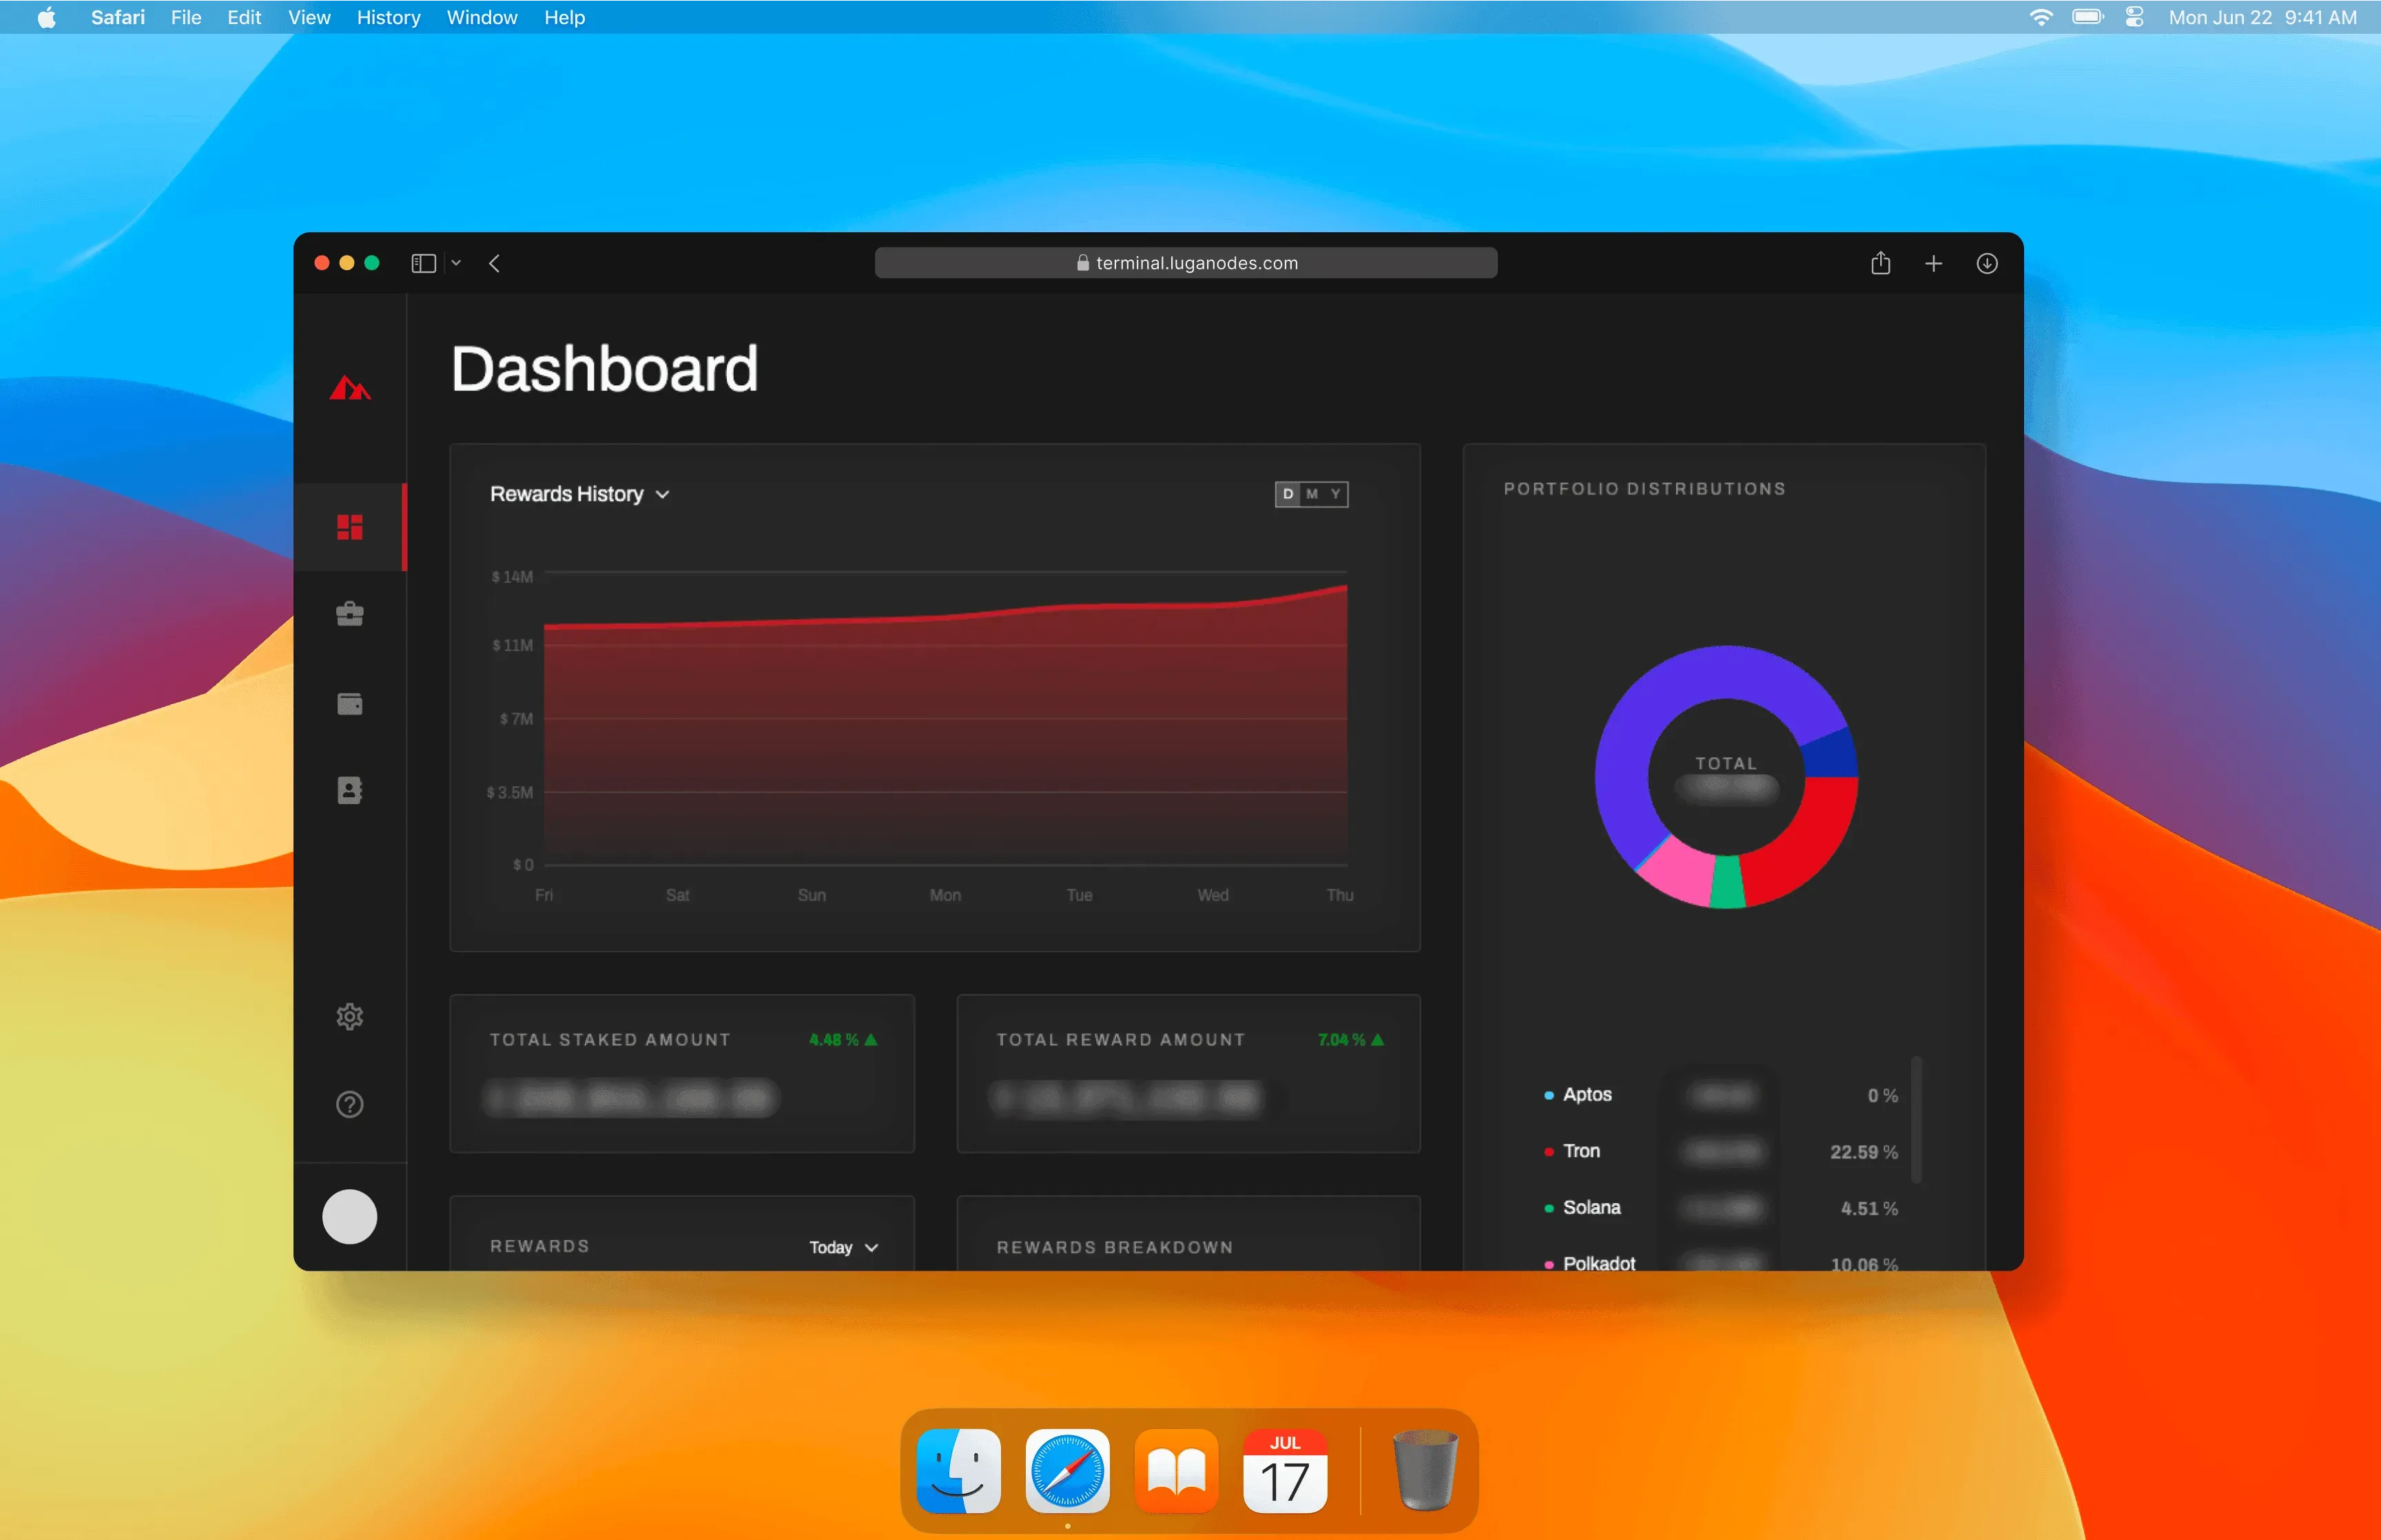Open the briefcase portfolio icon in sidebar
The image size is (2381, 1540).
[350, 613]
